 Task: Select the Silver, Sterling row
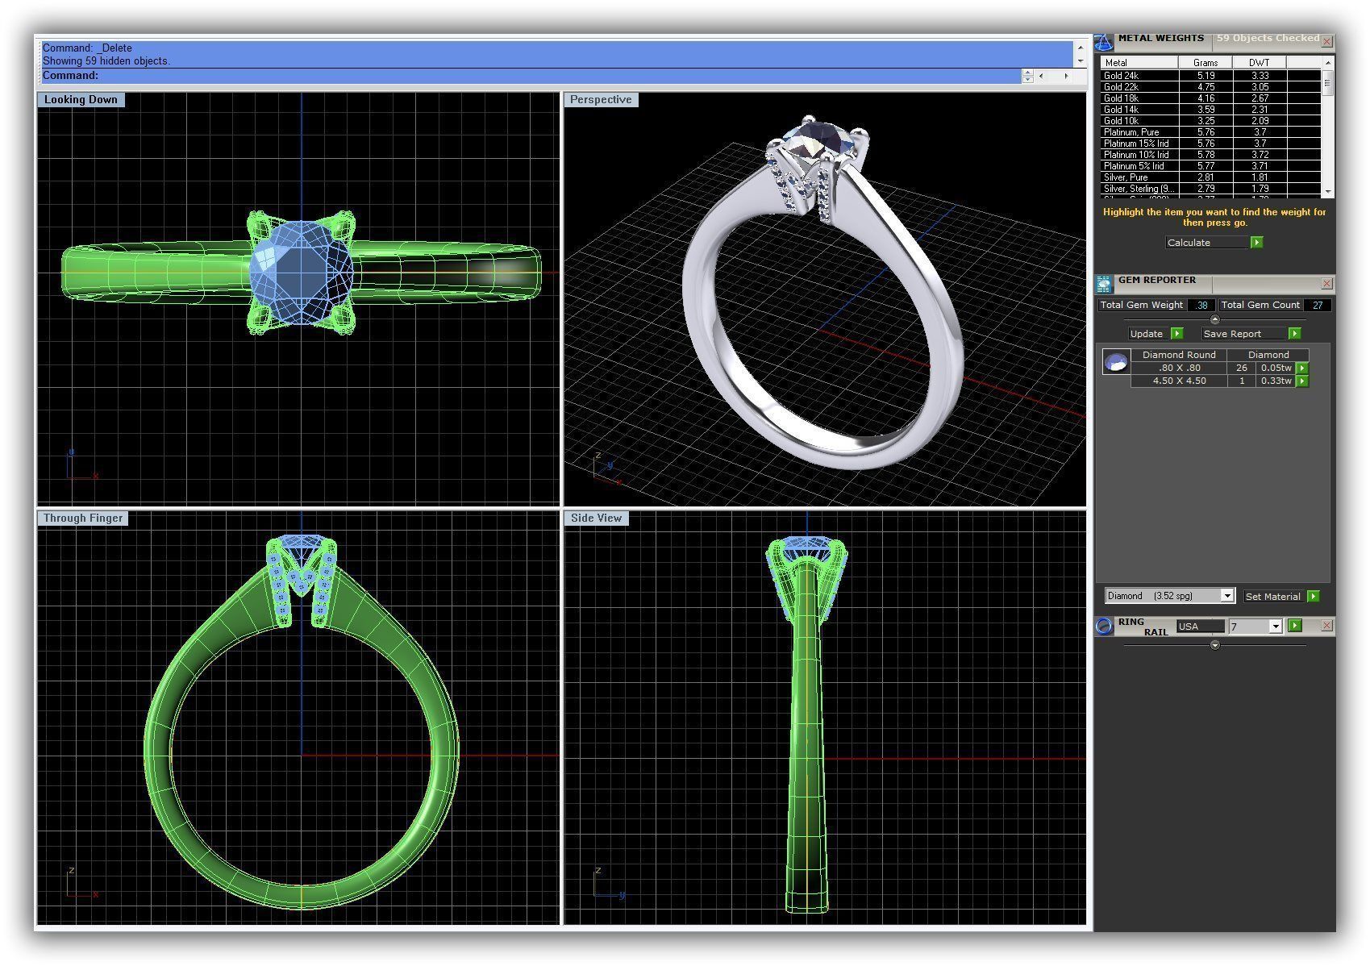1210,189
